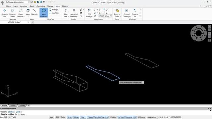Toggle Grid display in status bar
Viewport: 212px width, 119px height.
[x=57, y=117]
